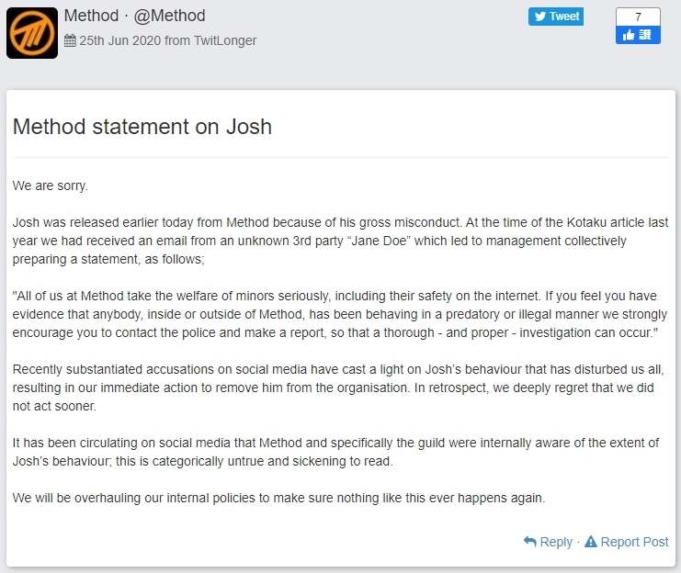Click the like count bubble showing 7
681x573 pixels.
pos(638,17)
